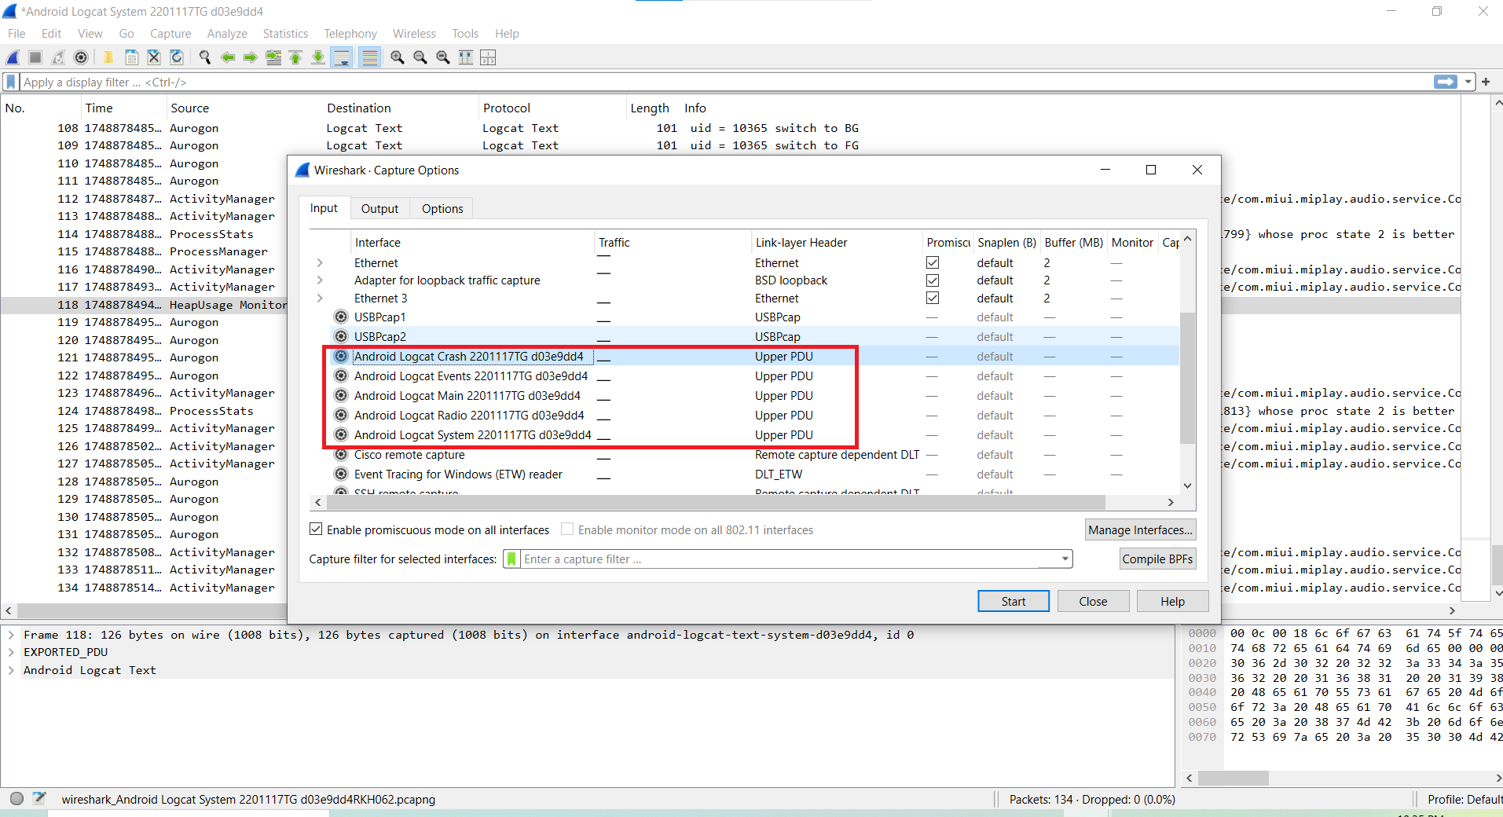Edit capture file comments icon in status bar
The width and height of the screenshot is (1503, 817).
(39, 799)
